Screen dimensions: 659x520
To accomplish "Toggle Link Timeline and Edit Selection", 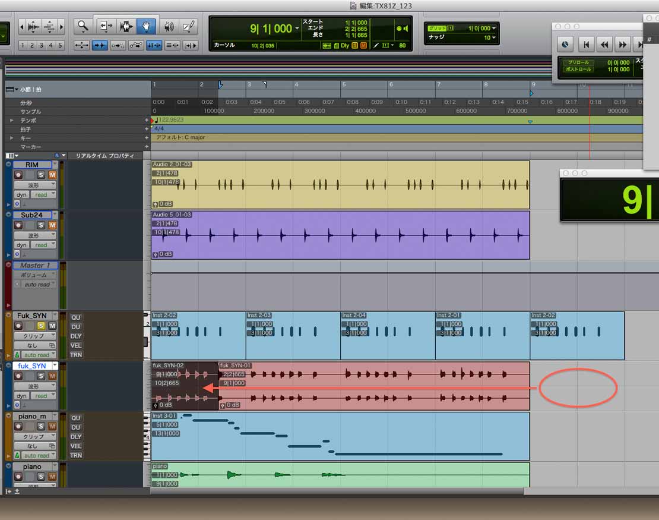I will click(154, 45).
